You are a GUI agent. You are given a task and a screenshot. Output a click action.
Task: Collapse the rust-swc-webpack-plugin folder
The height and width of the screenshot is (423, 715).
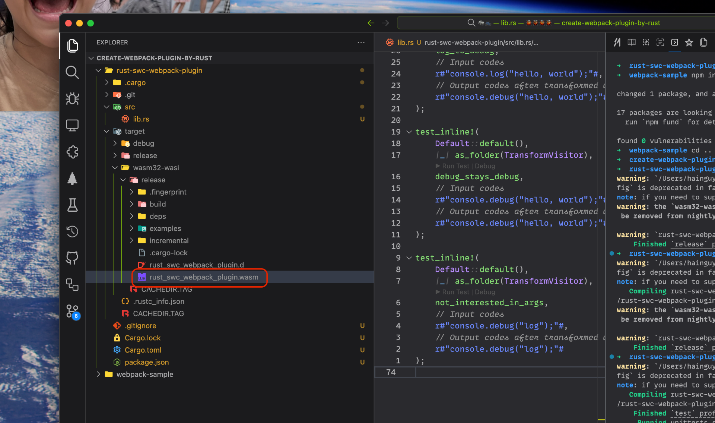(98, 70)
